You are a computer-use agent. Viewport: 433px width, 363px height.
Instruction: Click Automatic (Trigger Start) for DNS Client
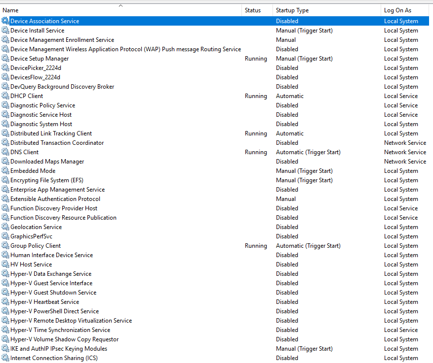308,152
